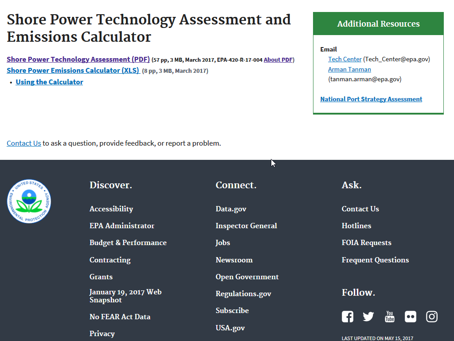The height and width of the screenshot is (341, 454).
Task: Click the Regulations.gov footer link
Action: [x=243, y=293]
